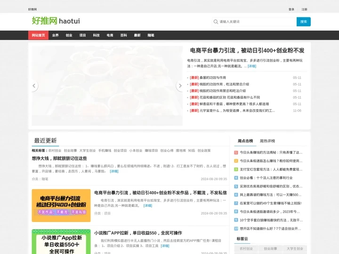
Task: Open the 百科 navigation item
Action: (x=124, y=35)
